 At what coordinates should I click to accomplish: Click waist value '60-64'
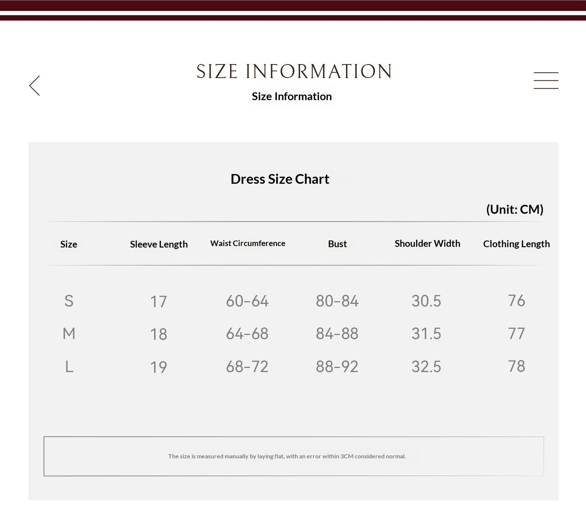tap(247, 301)
